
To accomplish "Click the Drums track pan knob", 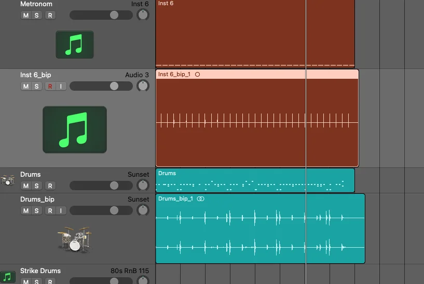I will point(143,185).
